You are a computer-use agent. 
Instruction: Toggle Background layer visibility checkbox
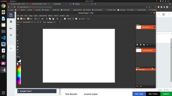coord(154,27)
